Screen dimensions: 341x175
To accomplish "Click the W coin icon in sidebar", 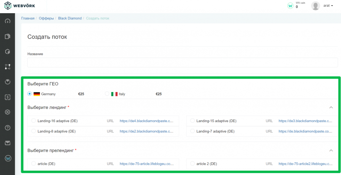I will tap(8, 158).
